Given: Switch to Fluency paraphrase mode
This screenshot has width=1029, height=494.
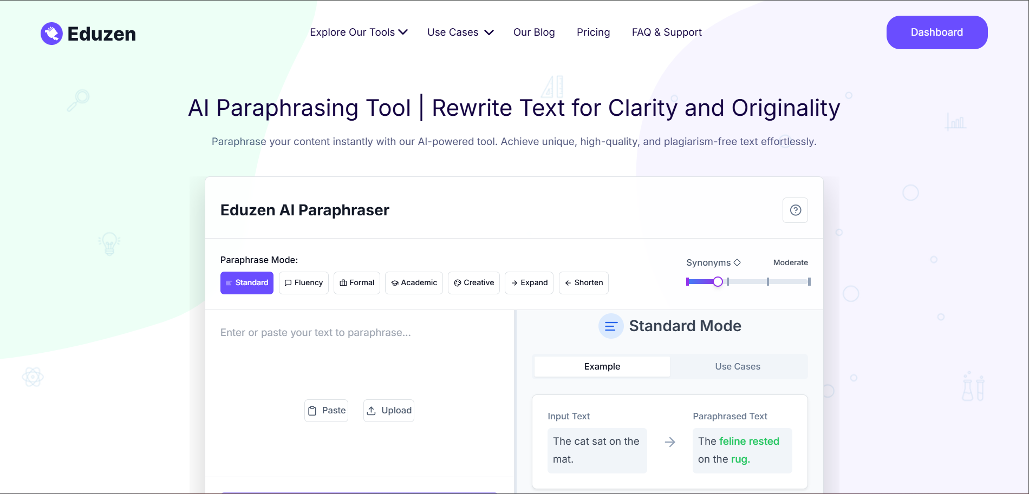Looking at the screenshot, I should pos(304,283).
